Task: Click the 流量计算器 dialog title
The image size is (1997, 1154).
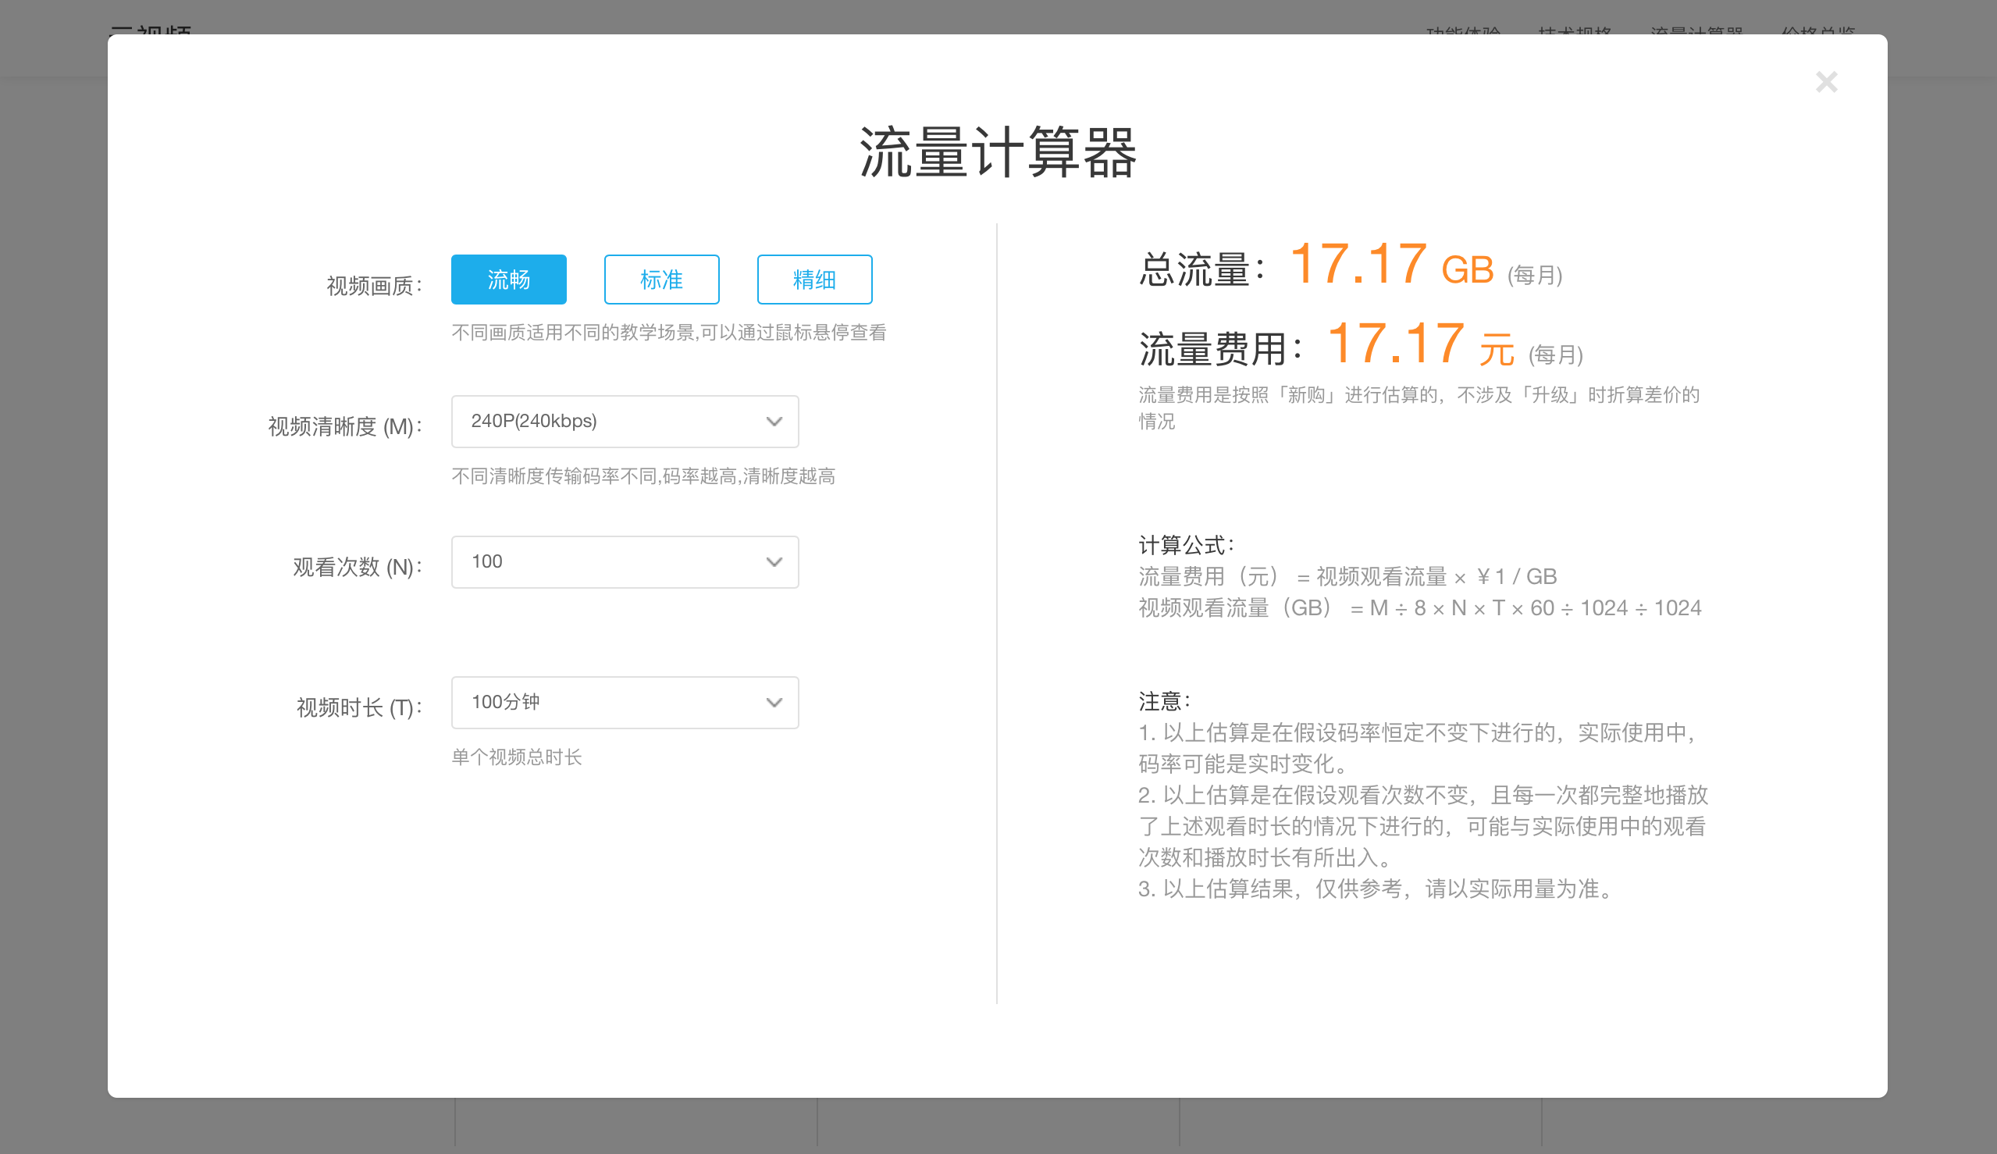Action: (x=998, y=153)
